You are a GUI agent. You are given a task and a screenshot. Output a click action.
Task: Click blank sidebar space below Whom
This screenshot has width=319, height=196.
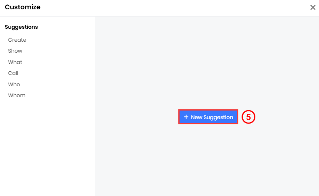point(47,146)
